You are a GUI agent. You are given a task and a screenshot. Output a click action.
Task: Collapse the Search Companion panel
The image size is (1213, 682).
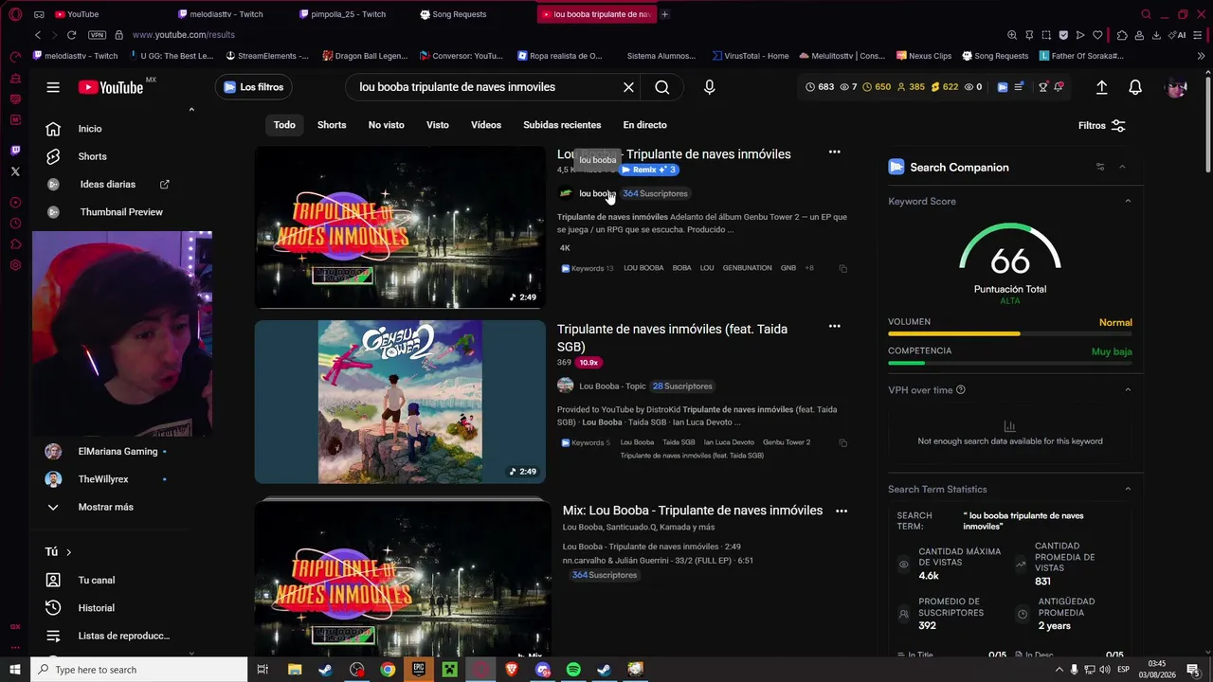pos(1122,167)
